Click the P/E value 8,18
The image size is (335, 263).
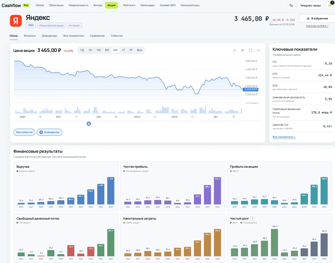click(328, 64)
